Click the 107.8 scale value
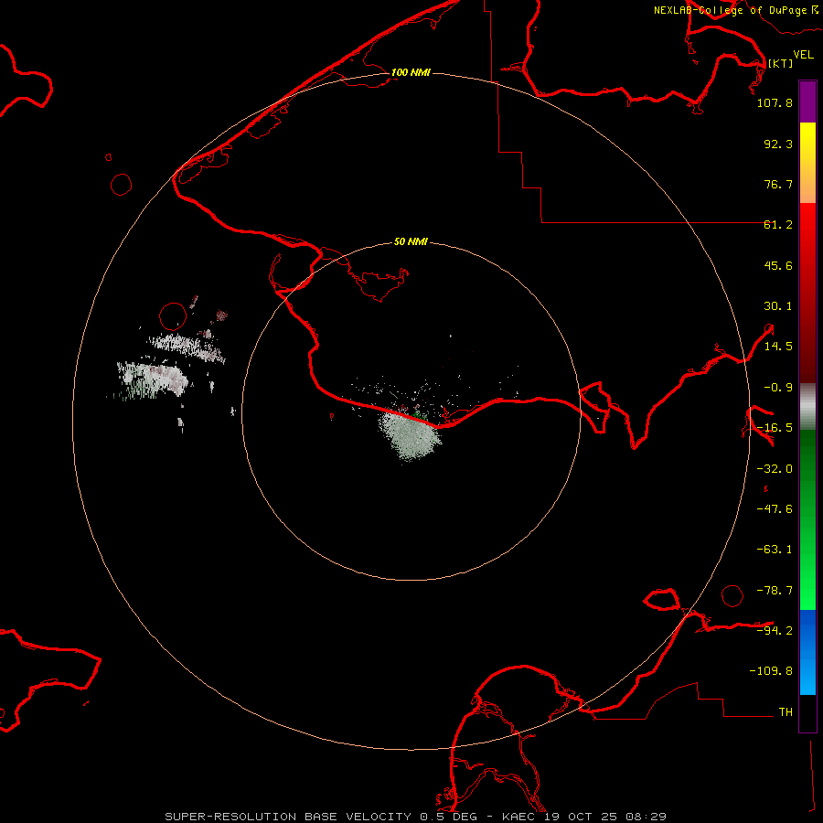Screen dimensions: 823x823 click(775, 102)
